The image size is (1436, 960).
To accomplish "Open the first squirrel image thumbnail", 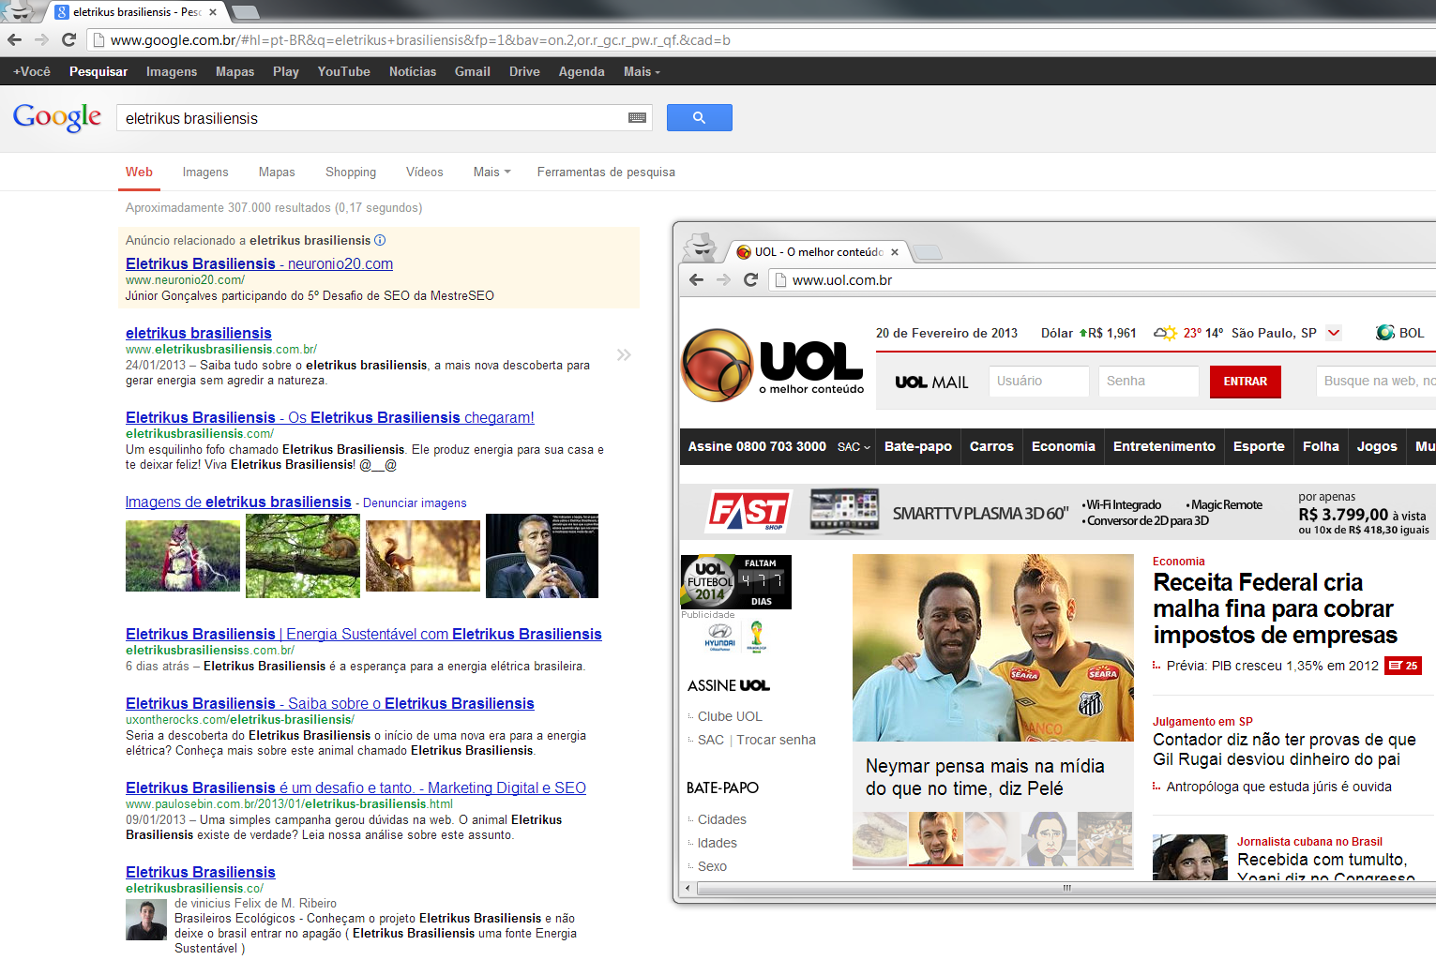I will (x=183, y=556).
